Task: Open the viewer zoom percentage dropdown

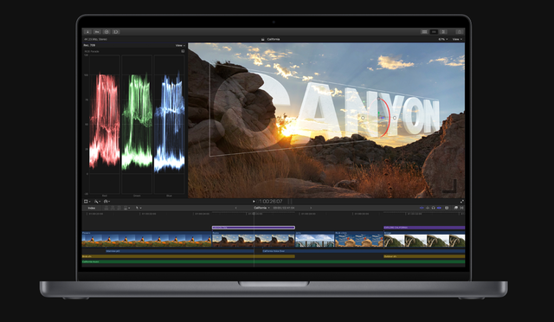Action: click(x=442, y=39)
